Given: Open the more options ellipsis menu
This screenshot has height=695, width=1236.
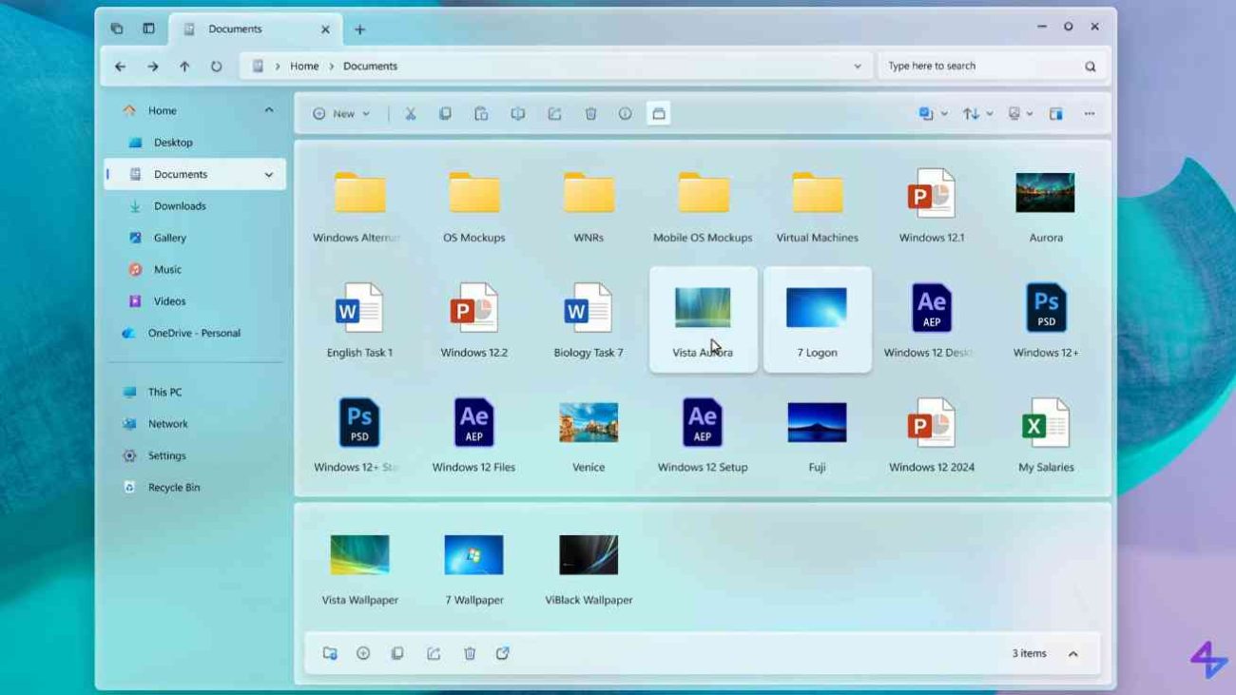Looking at the screenshot, I should [1089, 113].
